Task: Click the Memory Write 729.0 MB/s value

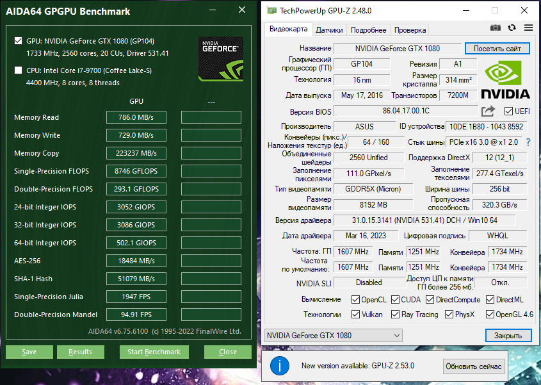Action: click(136, 135)
